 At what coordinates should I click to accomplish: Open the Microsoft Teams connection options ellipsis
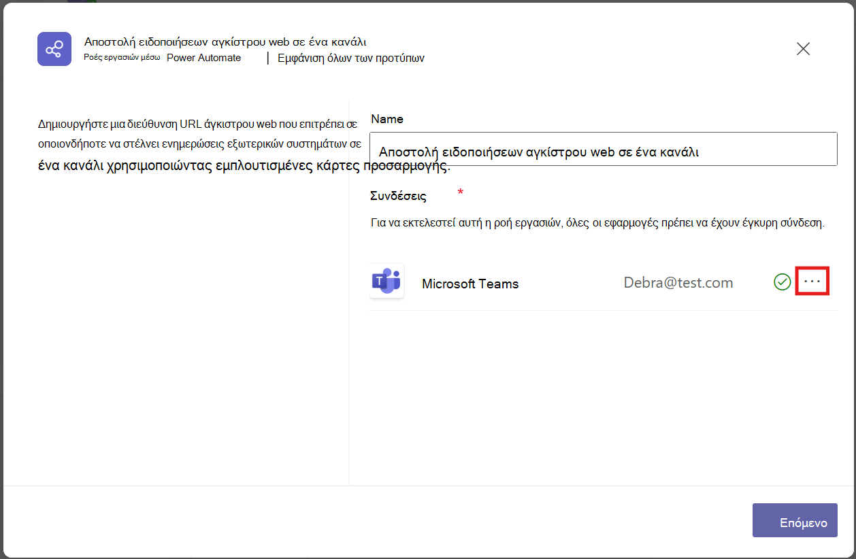point(812,282)
